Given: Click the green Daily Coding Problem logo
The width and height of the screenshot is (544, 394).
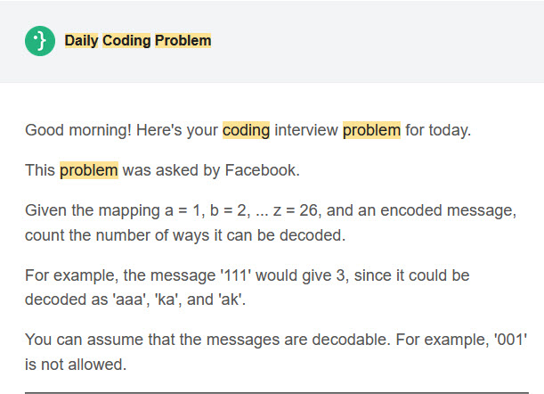Looking at the screenshot, I should 40,41.
